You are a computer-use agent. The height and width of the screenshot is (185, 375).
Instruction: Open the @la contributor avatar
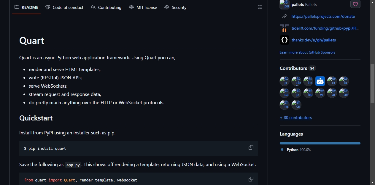(x=344, y=81)
